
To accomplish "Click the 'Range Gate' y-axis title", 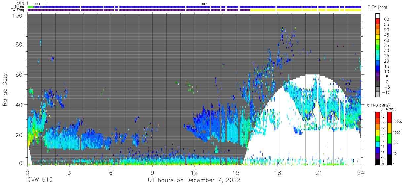I will pyautogui.click(x=5, y=89).
